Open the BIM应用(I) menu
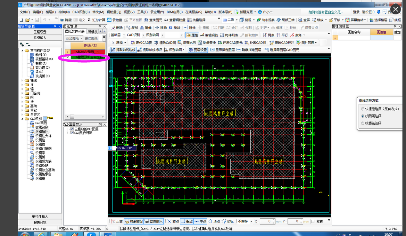 click(175, 12)
